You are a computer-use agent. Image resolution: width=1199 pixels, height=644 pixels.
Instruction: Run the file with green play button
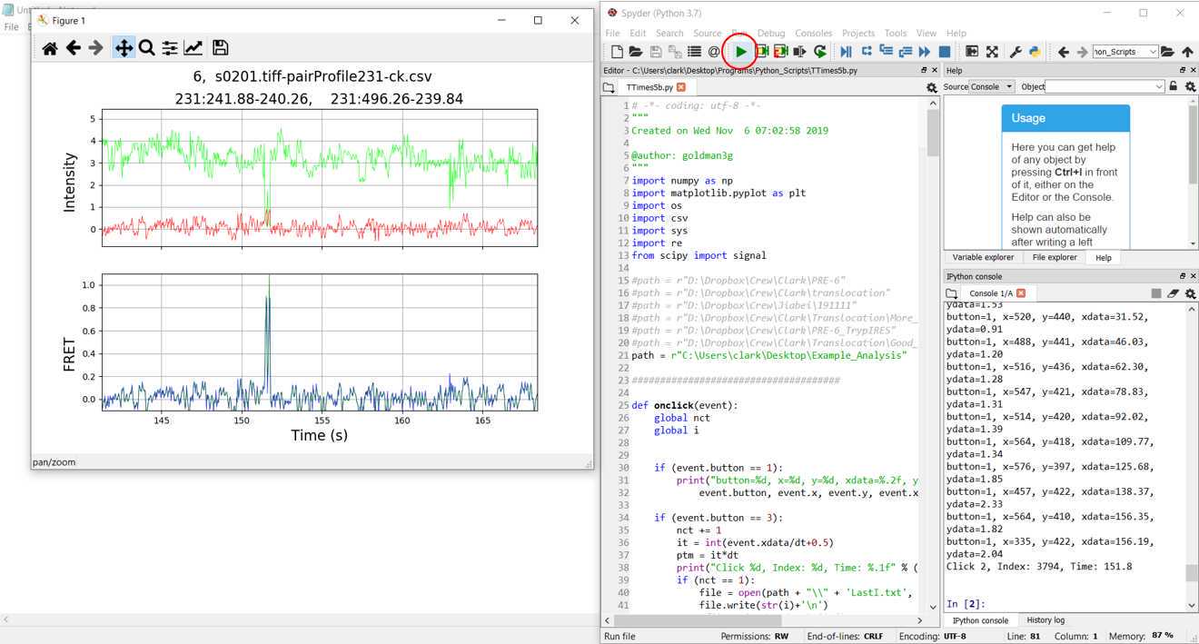[741, 52]
